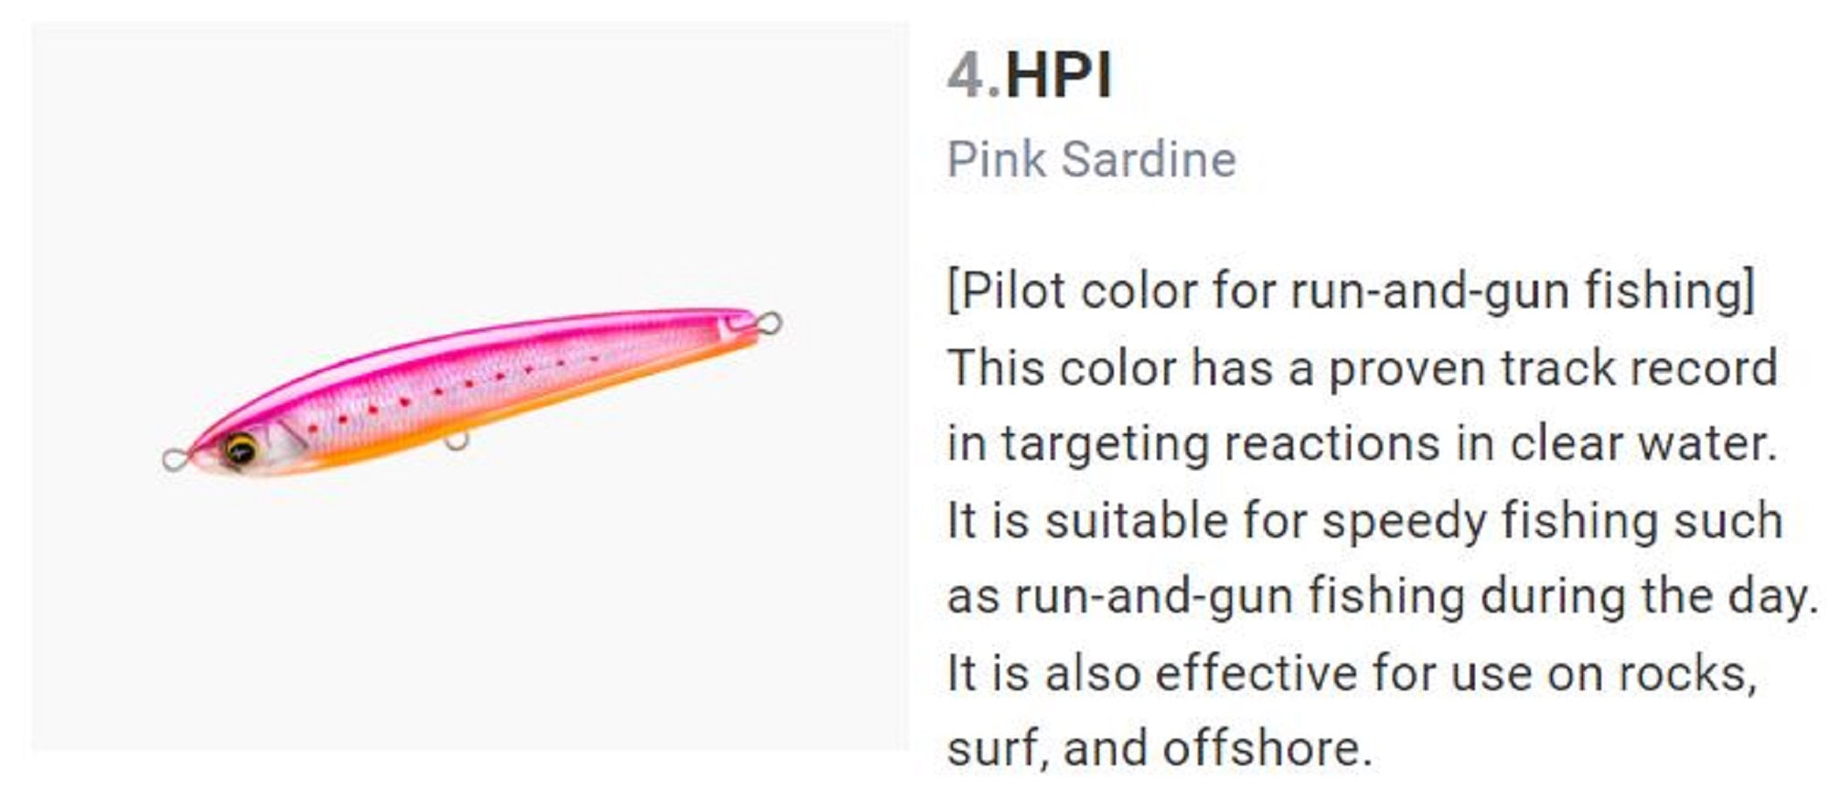Viewport: 1829px width, 809px height.
Task: Click the metal ring at lure's tail
Action: coord(770,323)
